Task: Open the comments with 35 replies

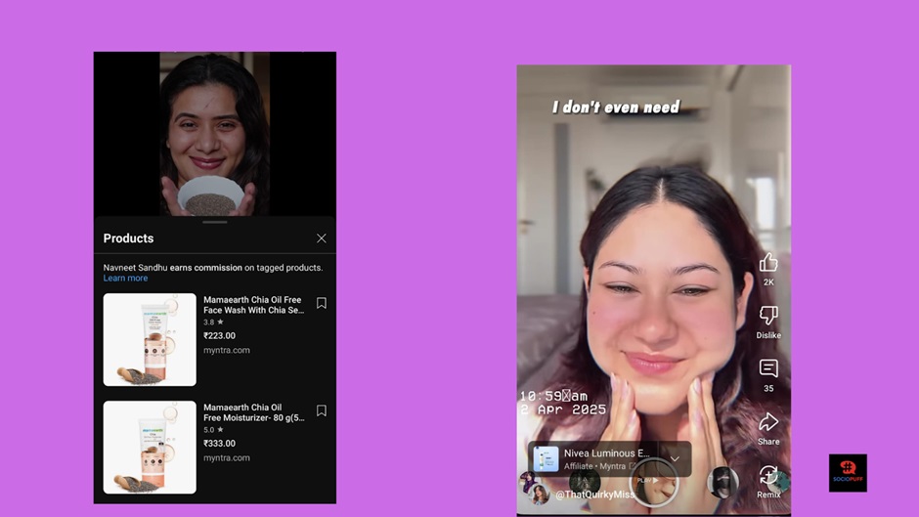Action: coord(768,368)
